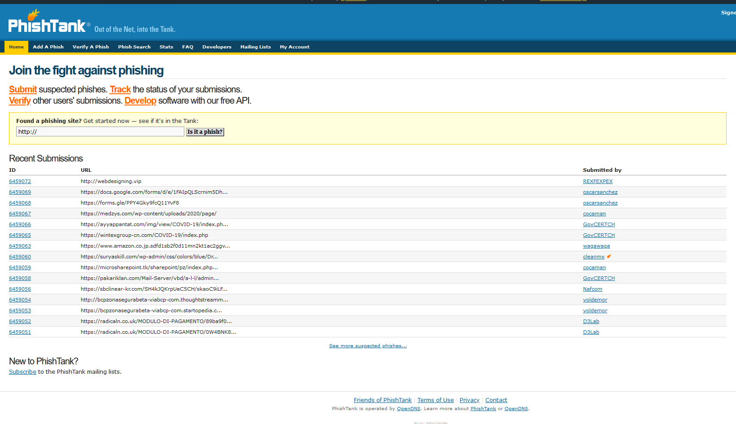Click PhishTank link after 'Learn more about'
Screen dimensions: 736x424
pos(483,409)
